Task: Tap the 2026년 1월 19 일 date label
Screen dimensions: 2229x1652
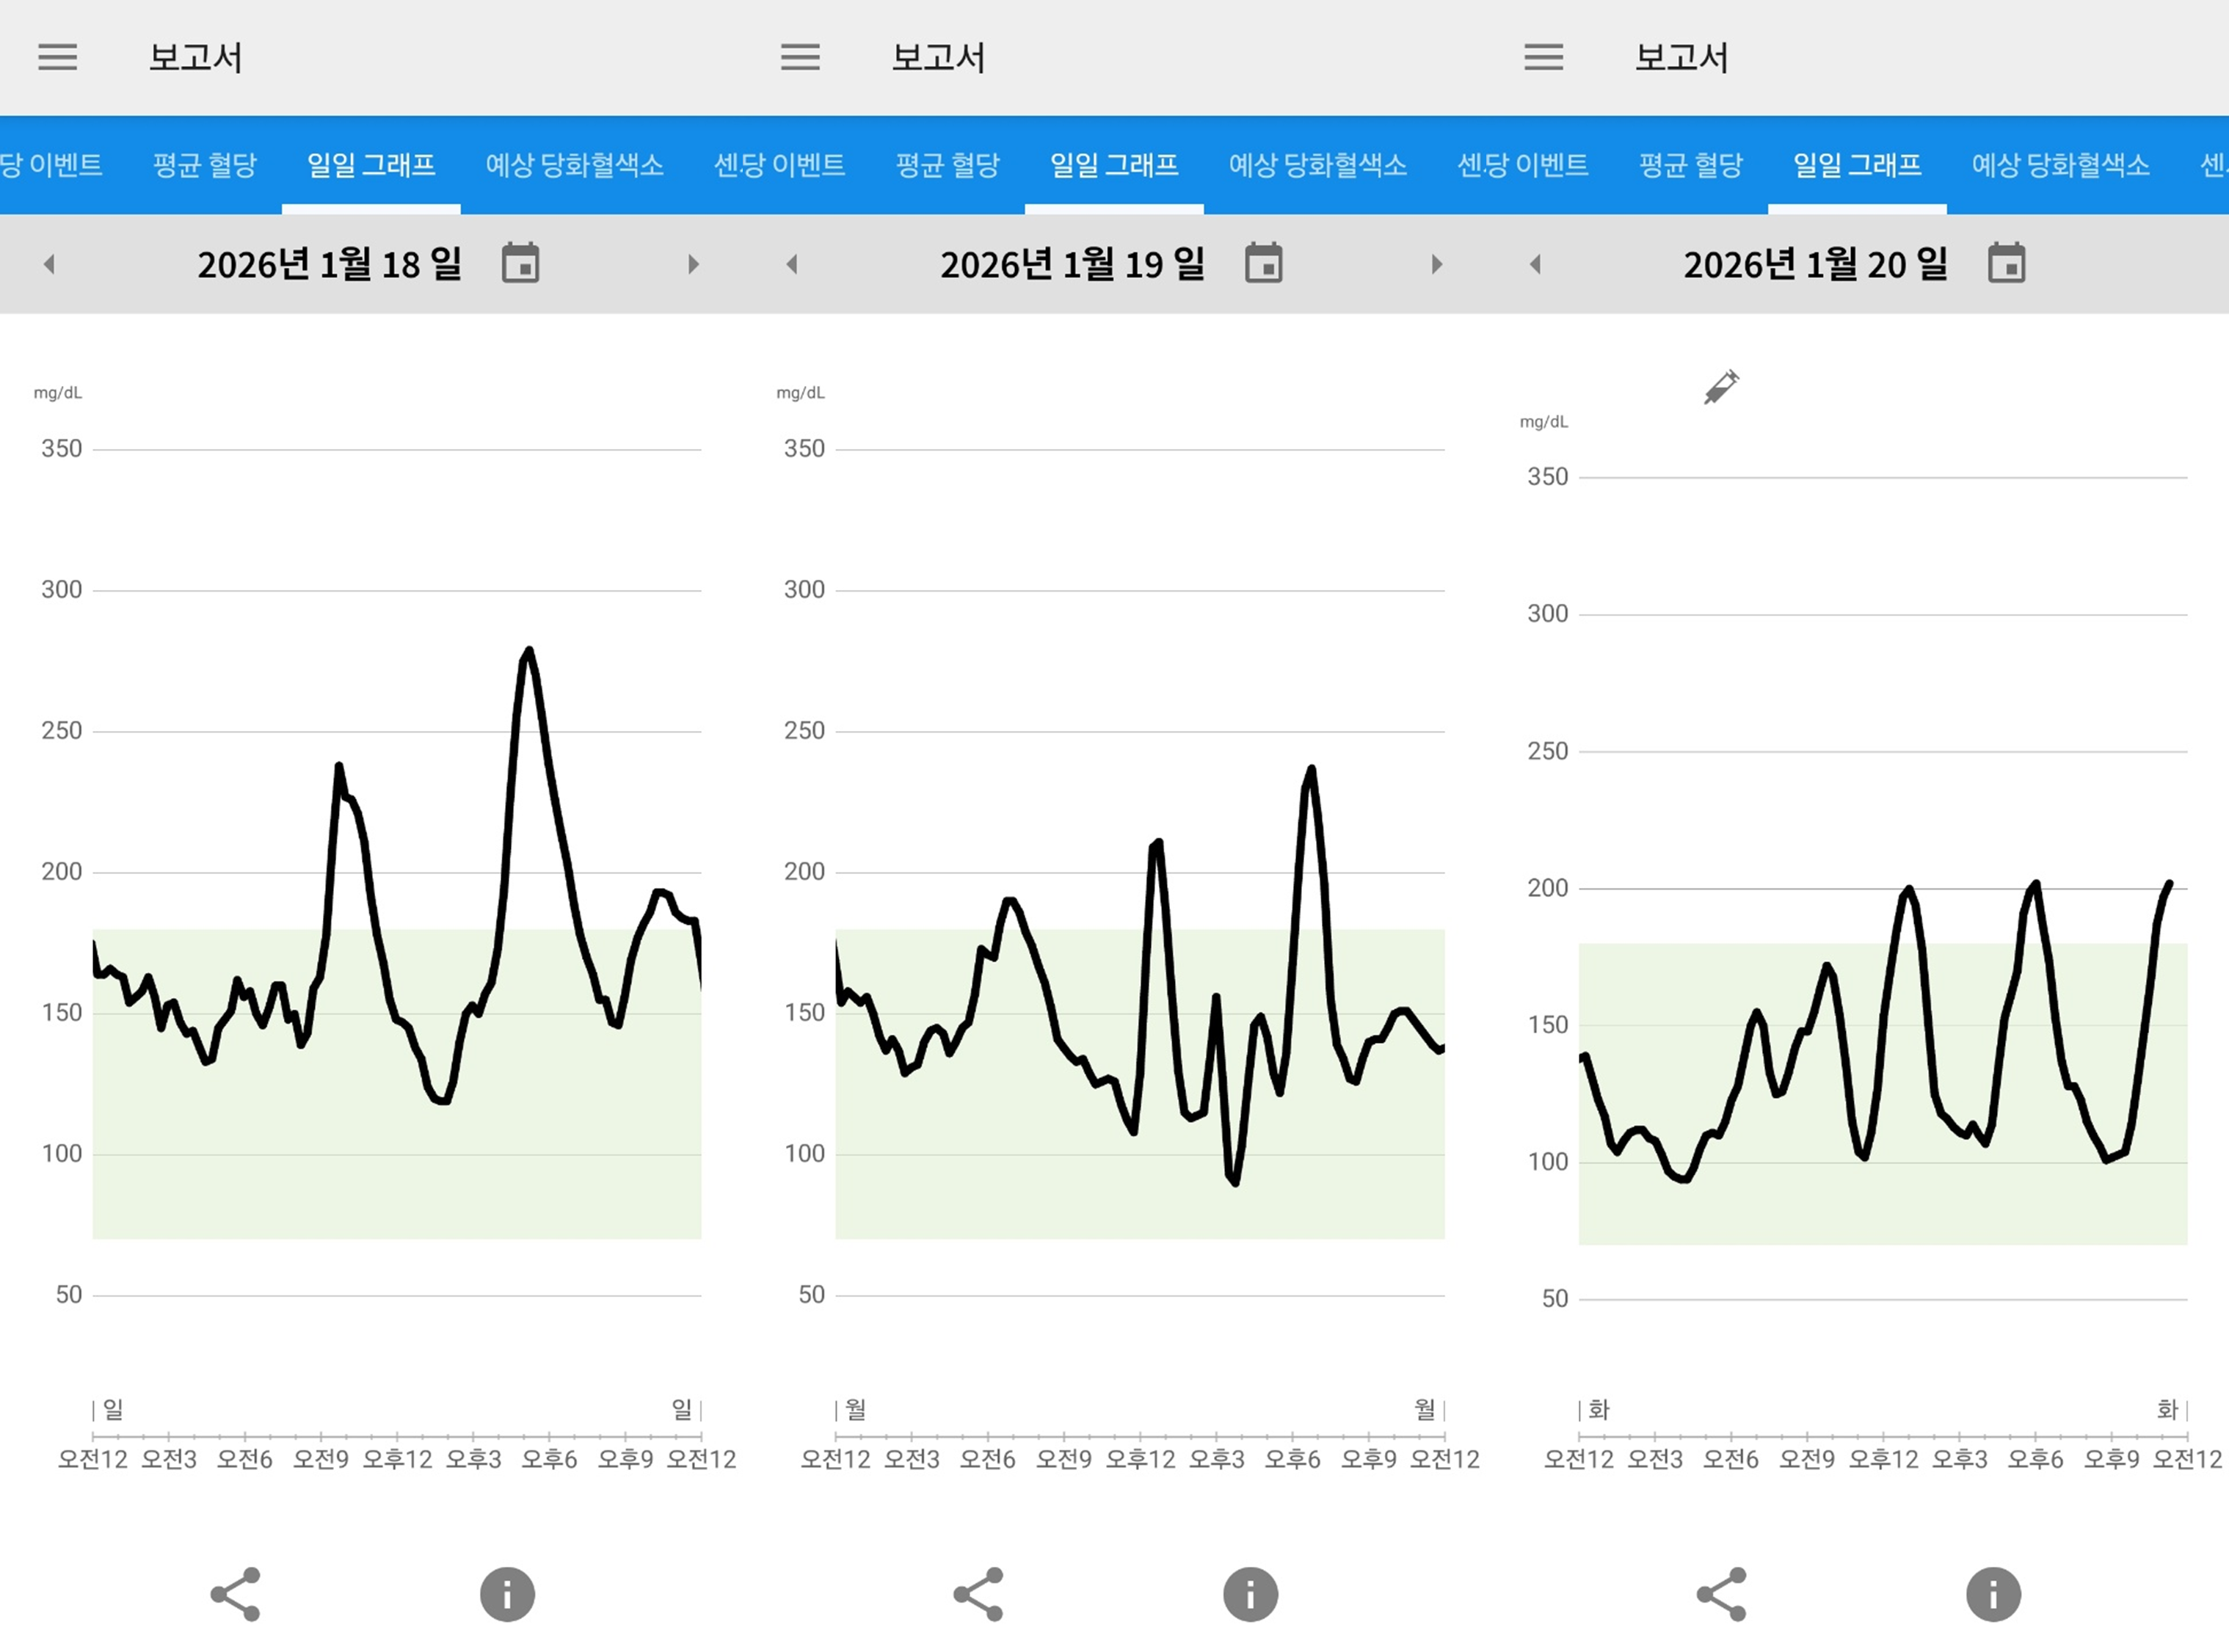Action: [x=1072, y=265]
